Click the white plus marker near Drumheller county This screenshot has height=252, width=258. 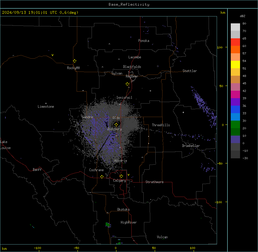pos(183,112)
